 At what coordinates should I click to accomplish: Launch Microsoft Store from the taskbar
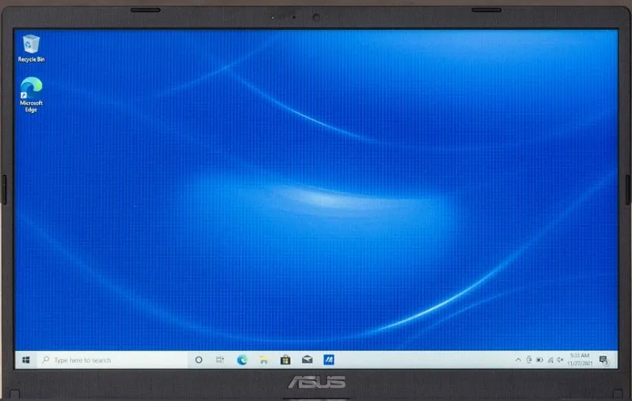point(285,360)
